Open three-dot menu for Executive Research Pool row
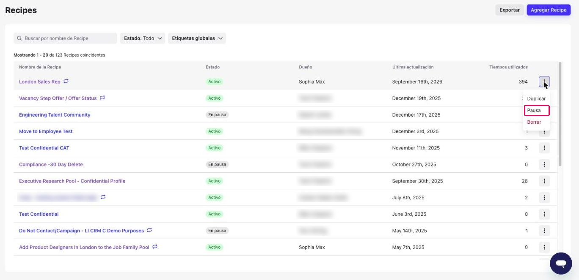This screenshot has height=280, width=579. point(544,181)
